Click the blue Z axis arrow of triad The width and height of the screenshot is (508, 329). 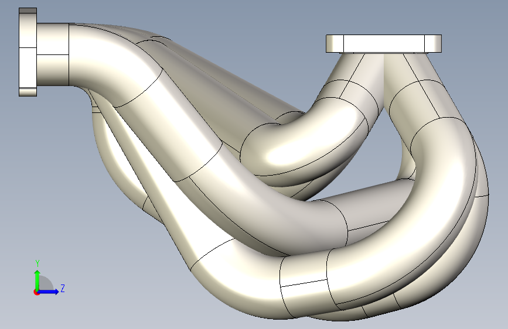(x=49, y=292)
